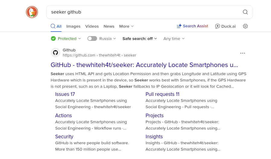Open Search Assist with the sparkle icon

pos(192,26)
